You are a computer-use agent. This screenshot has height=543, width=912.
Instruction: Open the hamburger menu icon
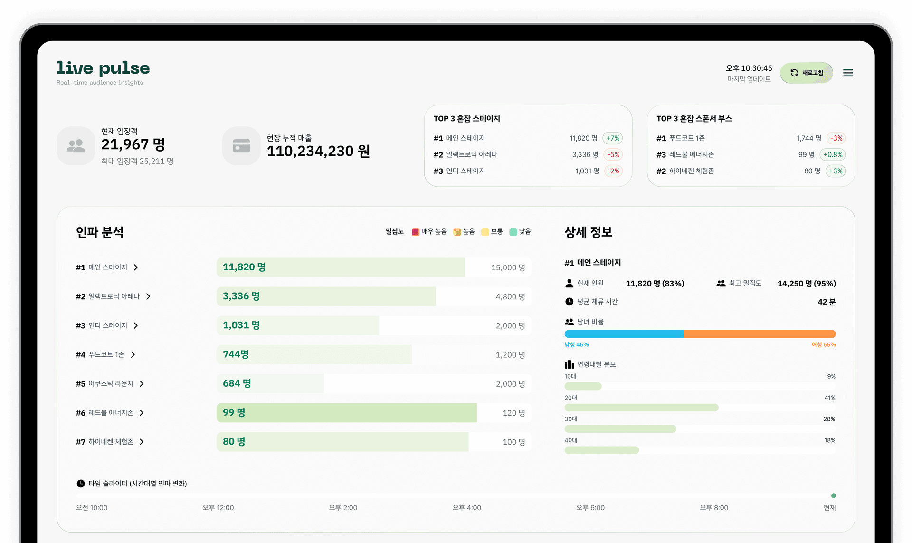[848, 73]
